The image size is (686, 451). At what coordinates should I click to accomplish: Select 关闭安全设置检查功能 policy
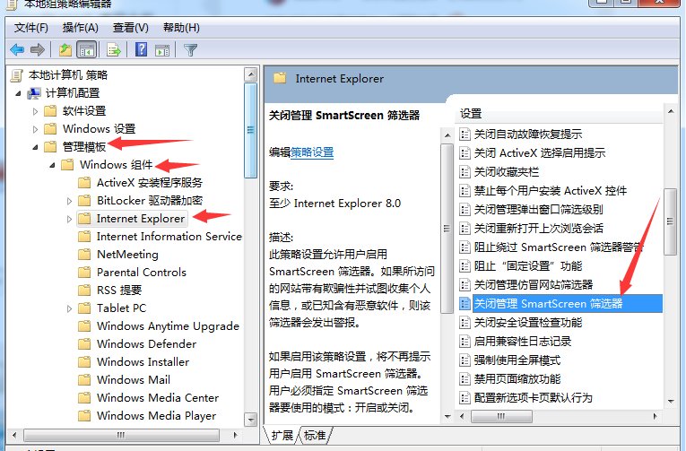click(x=528, y=323)
